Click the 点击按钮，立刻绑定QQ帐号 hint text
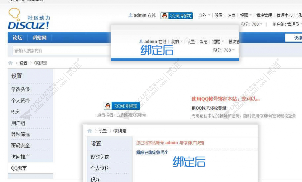Screen dimensions: 302x182 [121, 115]
